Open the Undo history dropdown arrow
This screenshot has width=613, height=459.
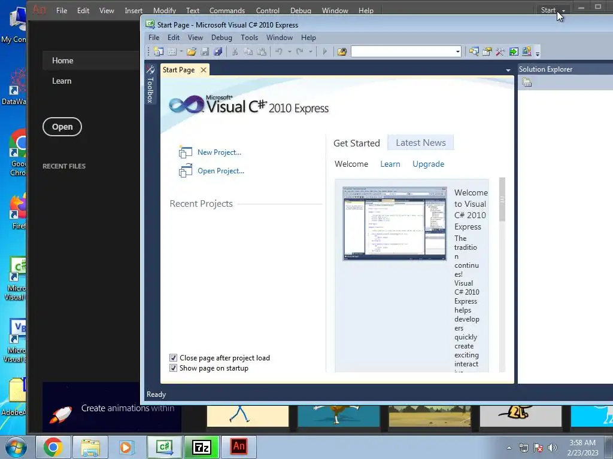click(x=289, y=51)
